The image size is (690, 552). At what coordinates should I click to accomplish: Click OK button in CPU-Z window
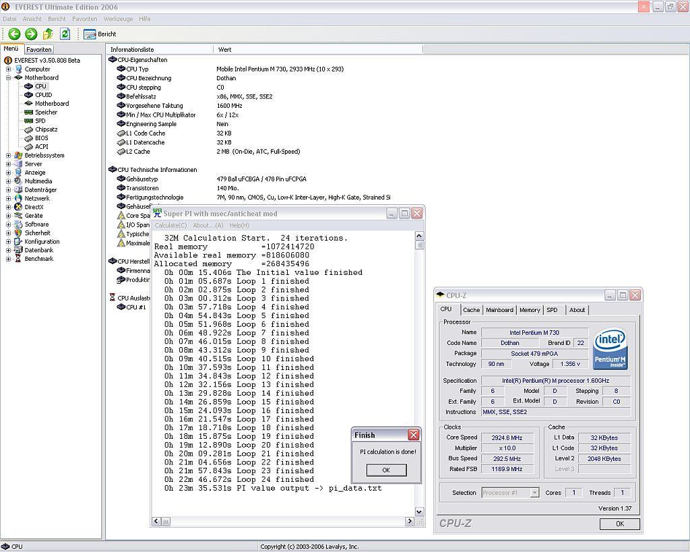[x=620, y=524]
